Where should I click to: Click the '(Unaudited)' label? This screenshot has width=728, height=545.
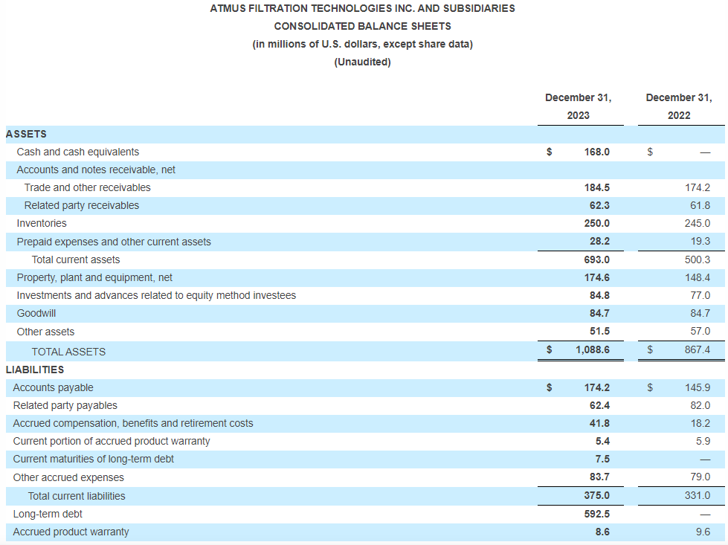(x=363, y=62)
